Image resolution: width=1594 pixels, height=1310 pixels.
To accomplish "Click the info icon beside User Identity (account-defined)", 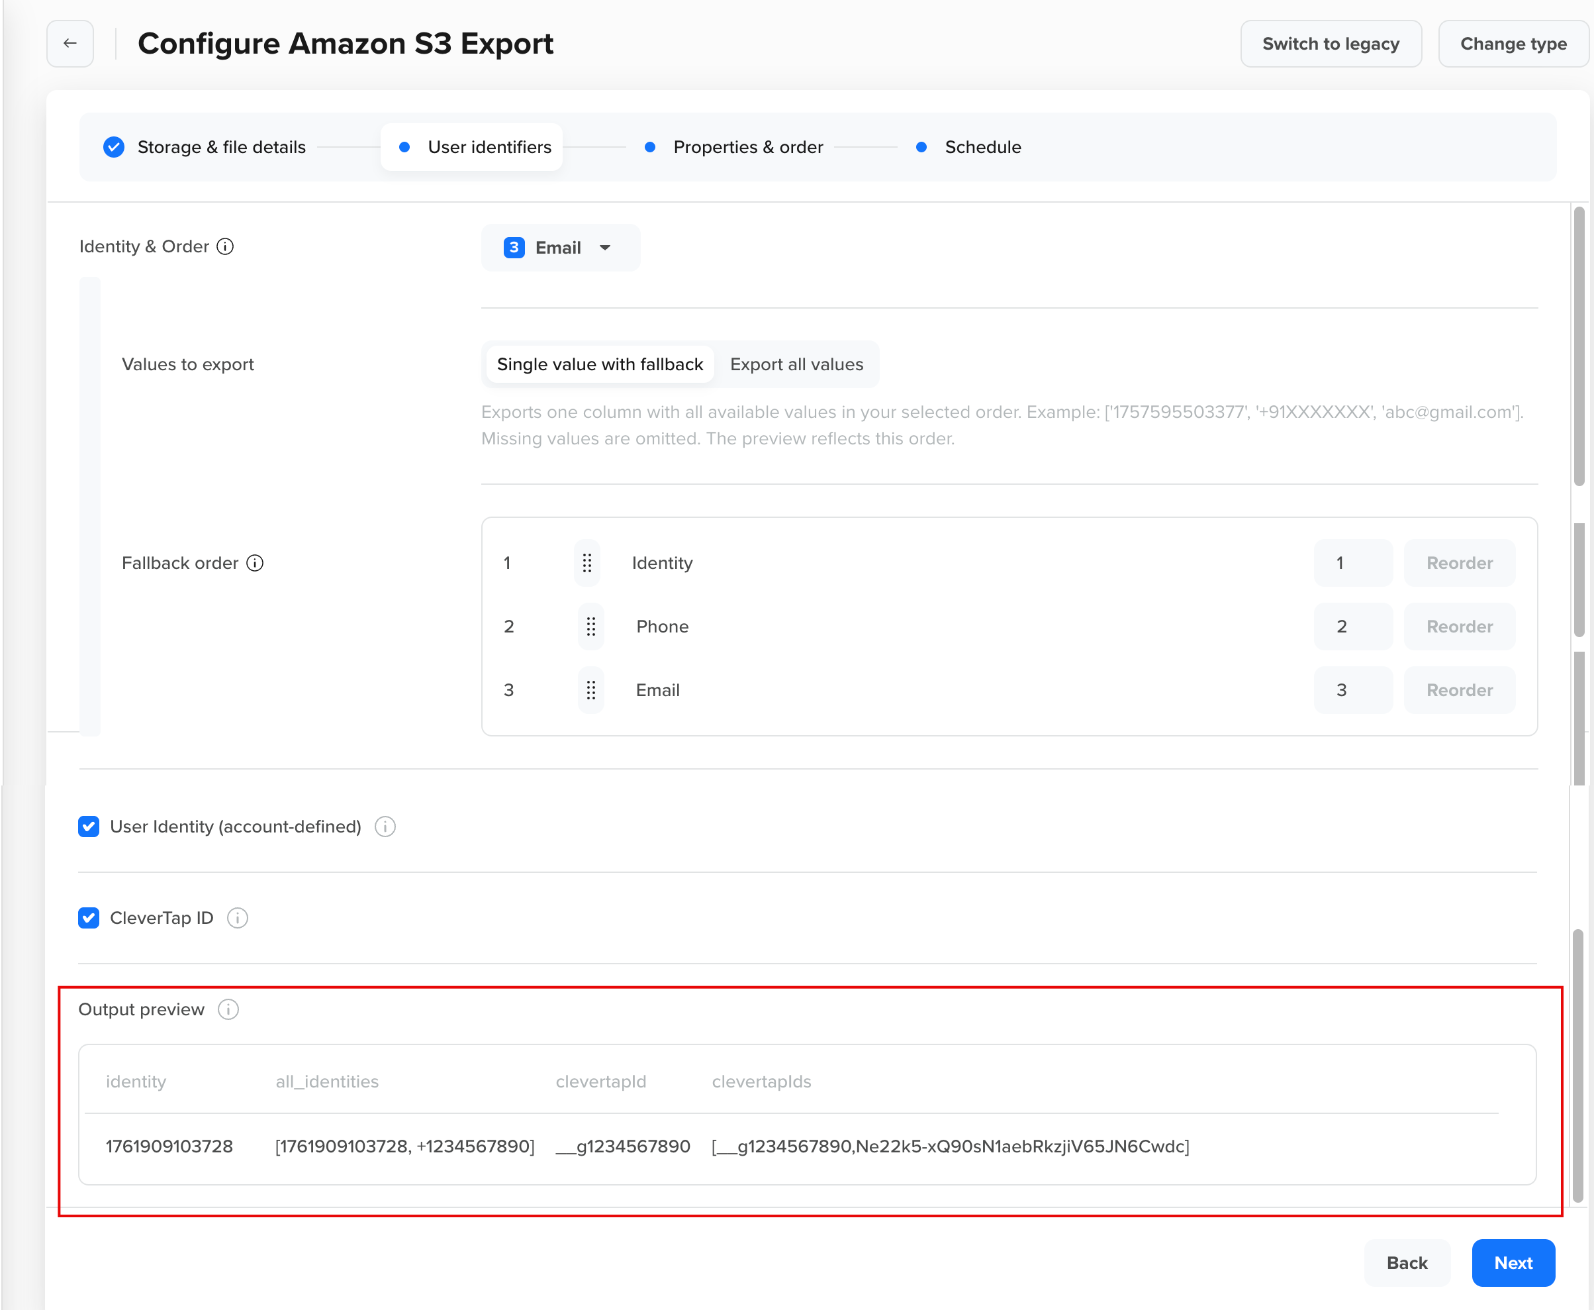I will tap(385, 827).
